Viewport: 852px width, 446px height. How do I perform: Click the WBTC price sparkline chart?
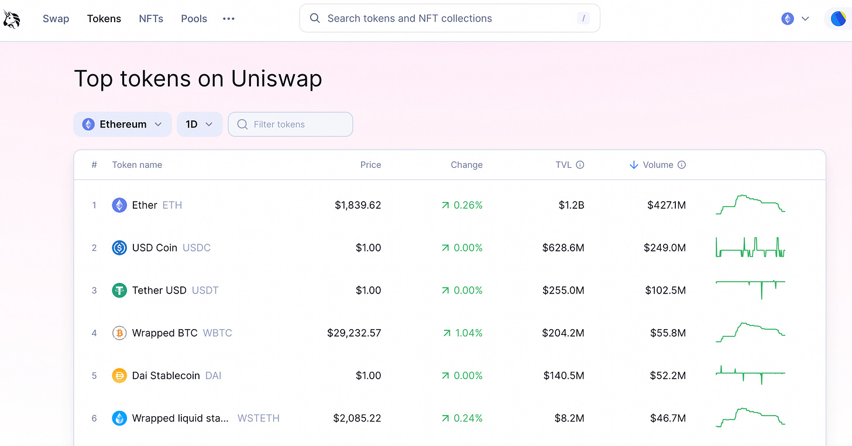(x=750, y=332)
